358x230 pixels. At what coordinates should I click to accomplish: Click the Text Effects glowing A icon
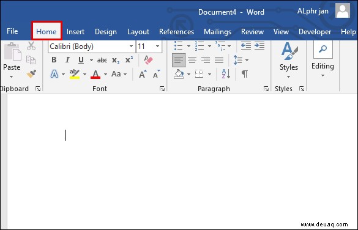(x=54, y=74)
